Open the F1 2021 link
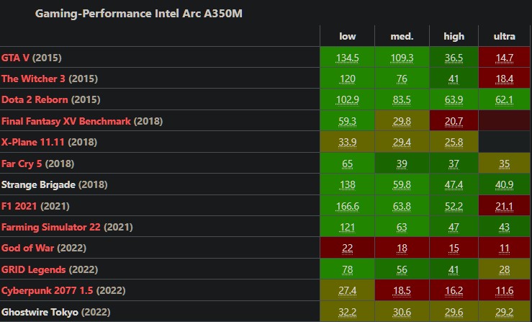The image size is (532, 322). [x=19, y=206]
